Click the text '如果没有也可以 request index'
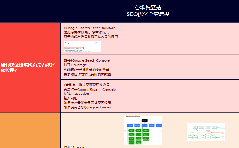This screenshot has height=148, width=239. click(87, 107)
